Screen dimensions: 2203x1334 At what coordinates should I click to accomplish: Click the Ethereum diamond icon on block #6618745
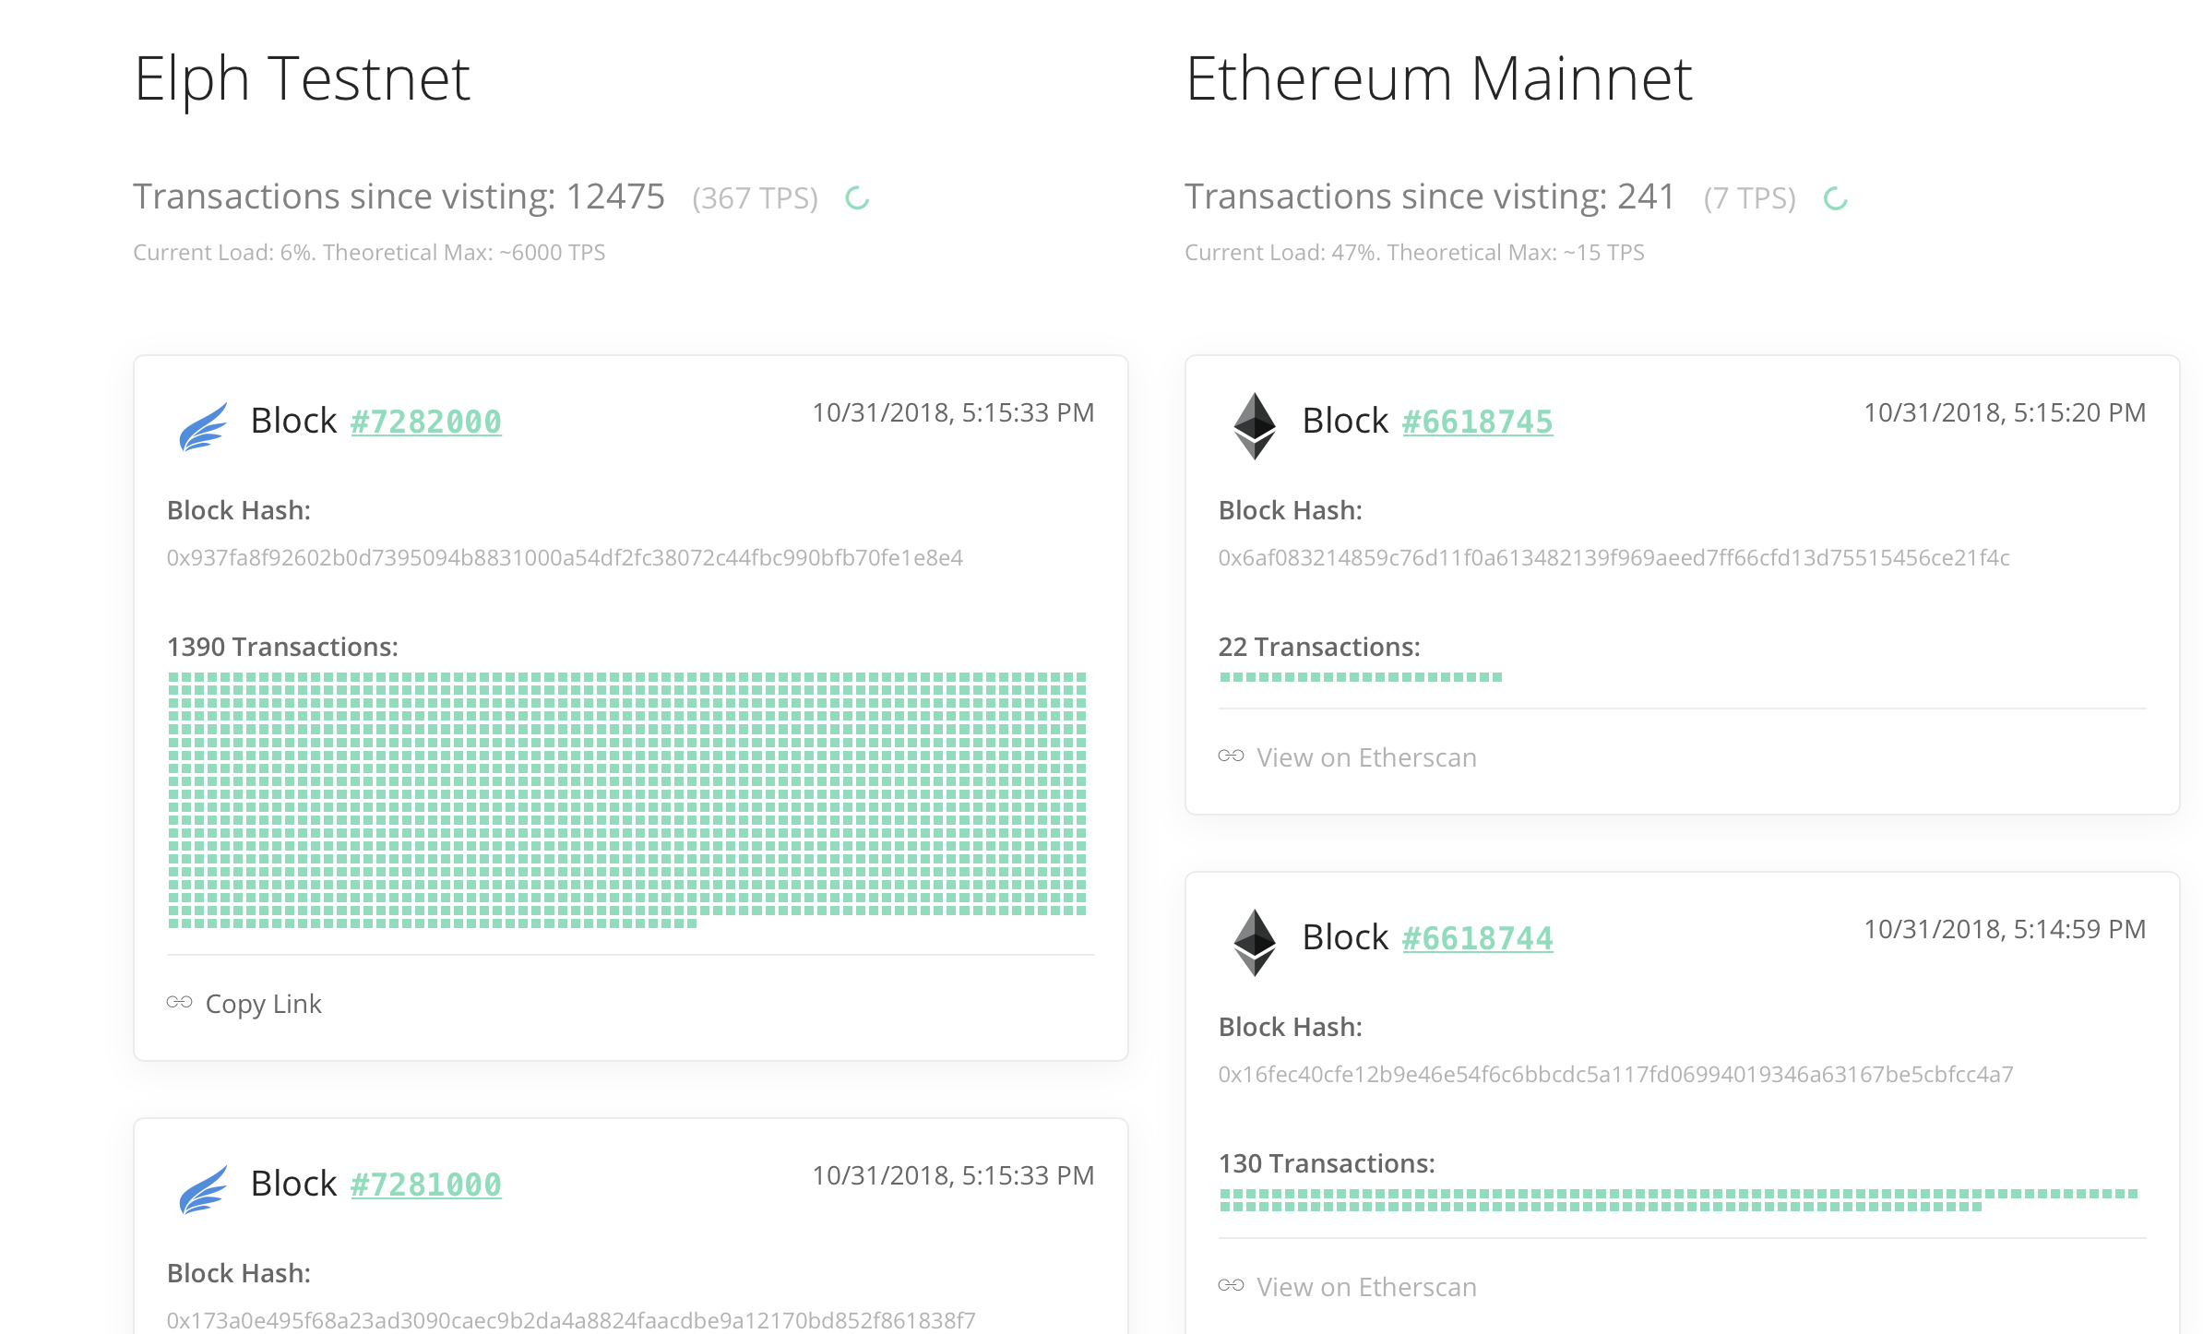1255,426
